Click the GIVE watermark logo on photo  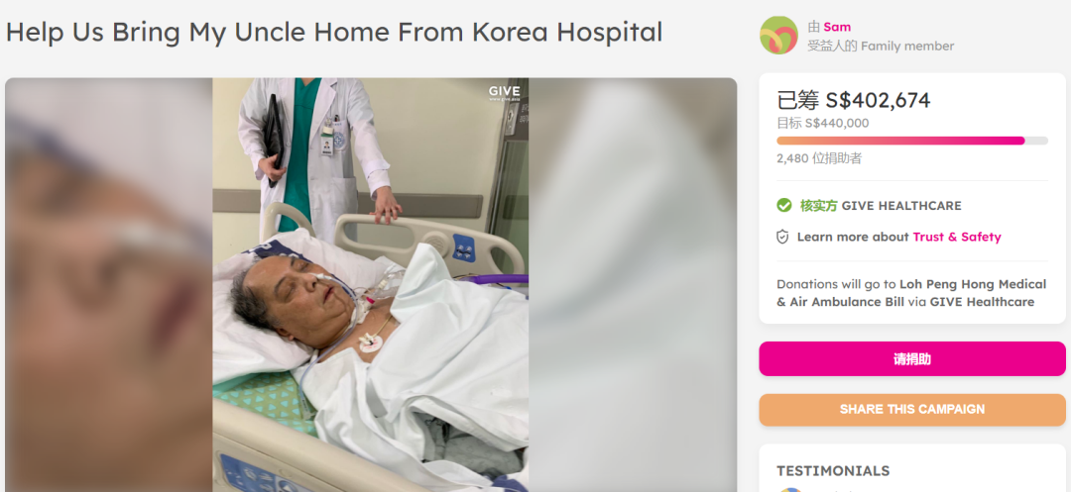click(504, 93)
